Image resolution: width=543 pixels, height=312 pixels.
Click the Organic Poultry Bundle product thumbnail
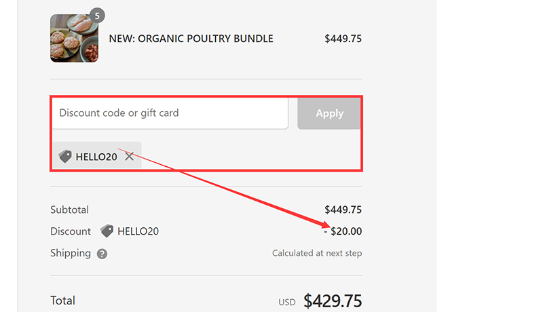point(74,39)
